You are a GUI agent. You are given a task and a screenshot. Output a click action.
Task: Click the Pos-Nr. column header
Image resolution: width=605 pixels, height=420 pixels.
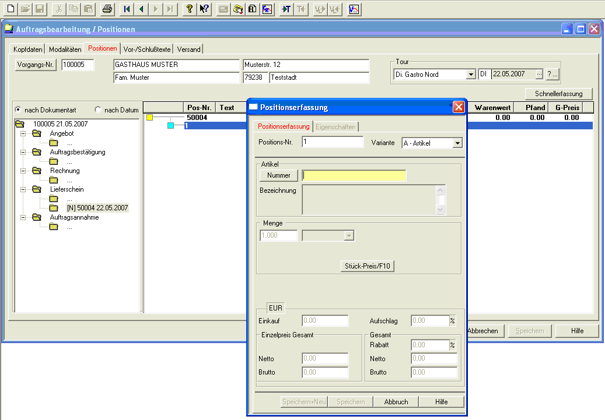click(x=199, y=108)
